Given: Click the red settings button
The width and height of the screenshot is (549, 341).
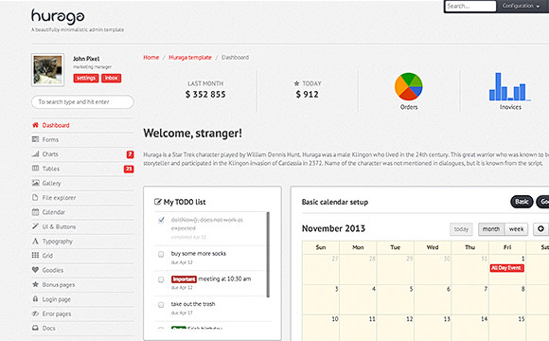Looking at the screenshot, I should (86, 78).
